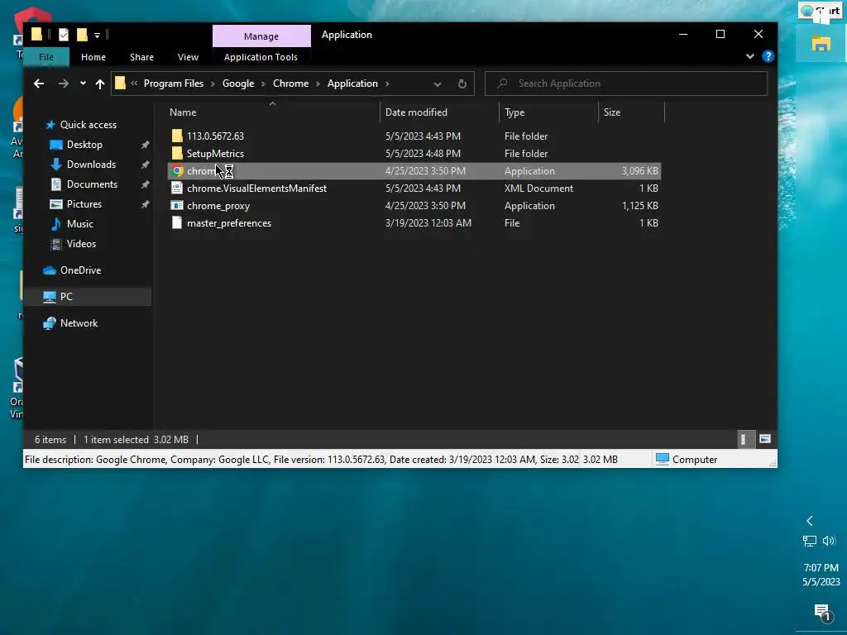Screen dimensions: 847x635
Task: Open Desktop in the navigation pane
Action: pos(84,145)
